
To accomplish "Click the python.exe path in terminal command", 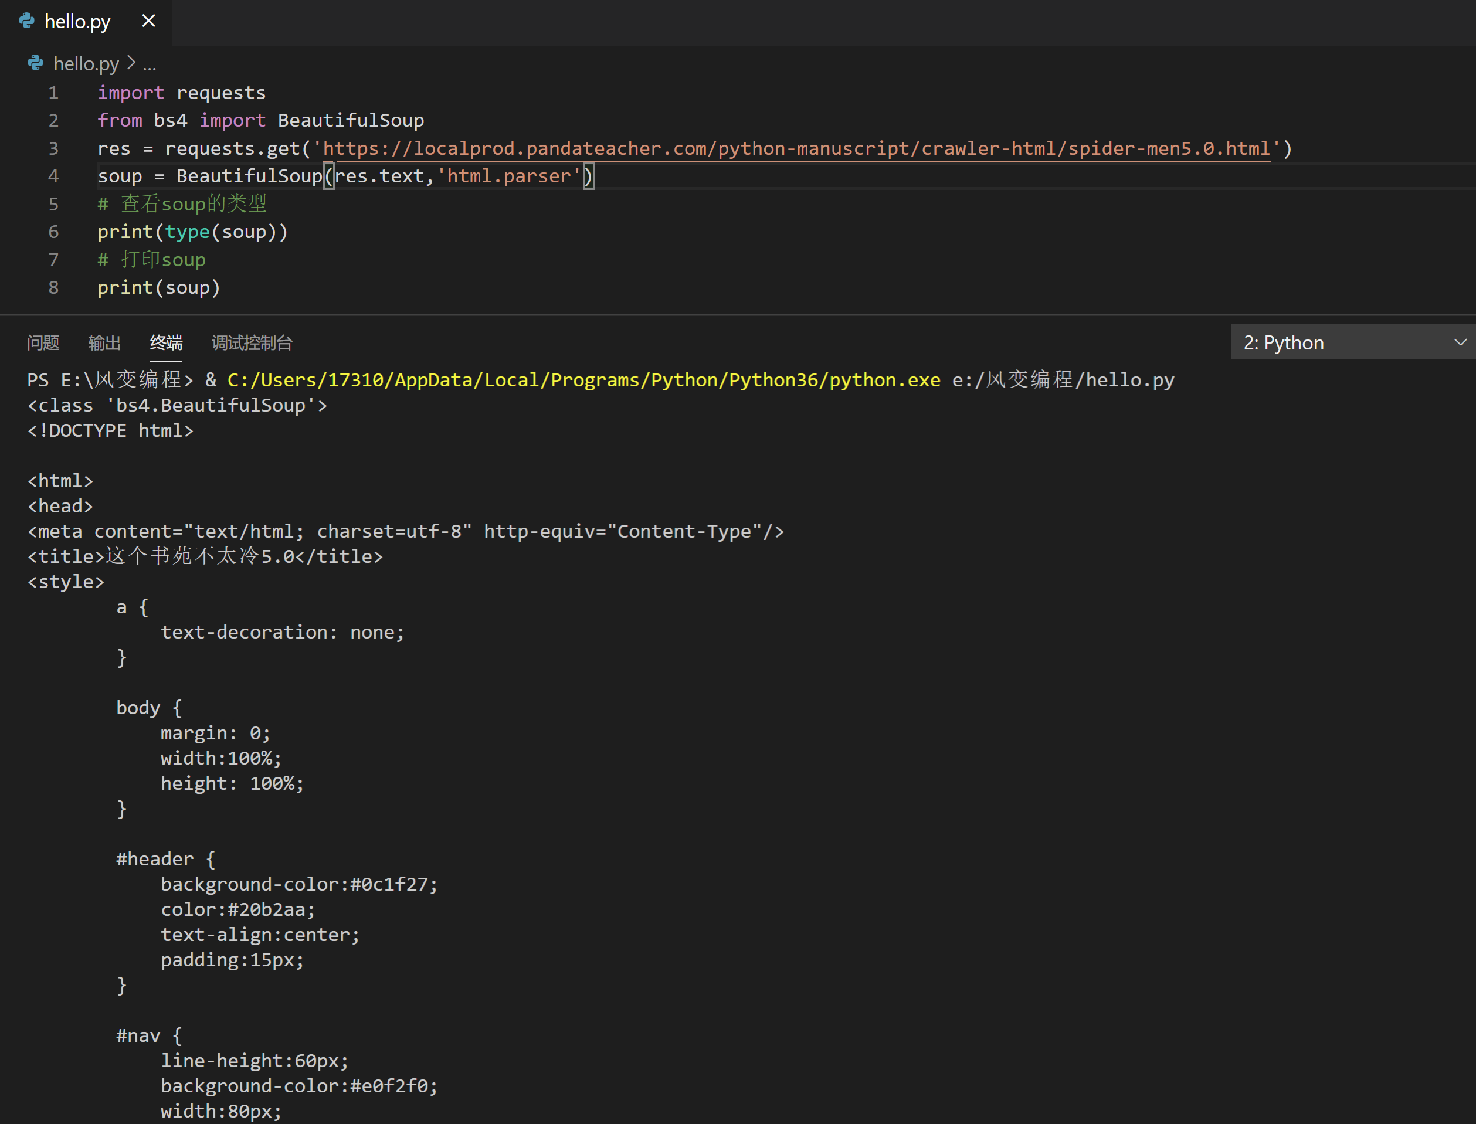I will (583, 379).
